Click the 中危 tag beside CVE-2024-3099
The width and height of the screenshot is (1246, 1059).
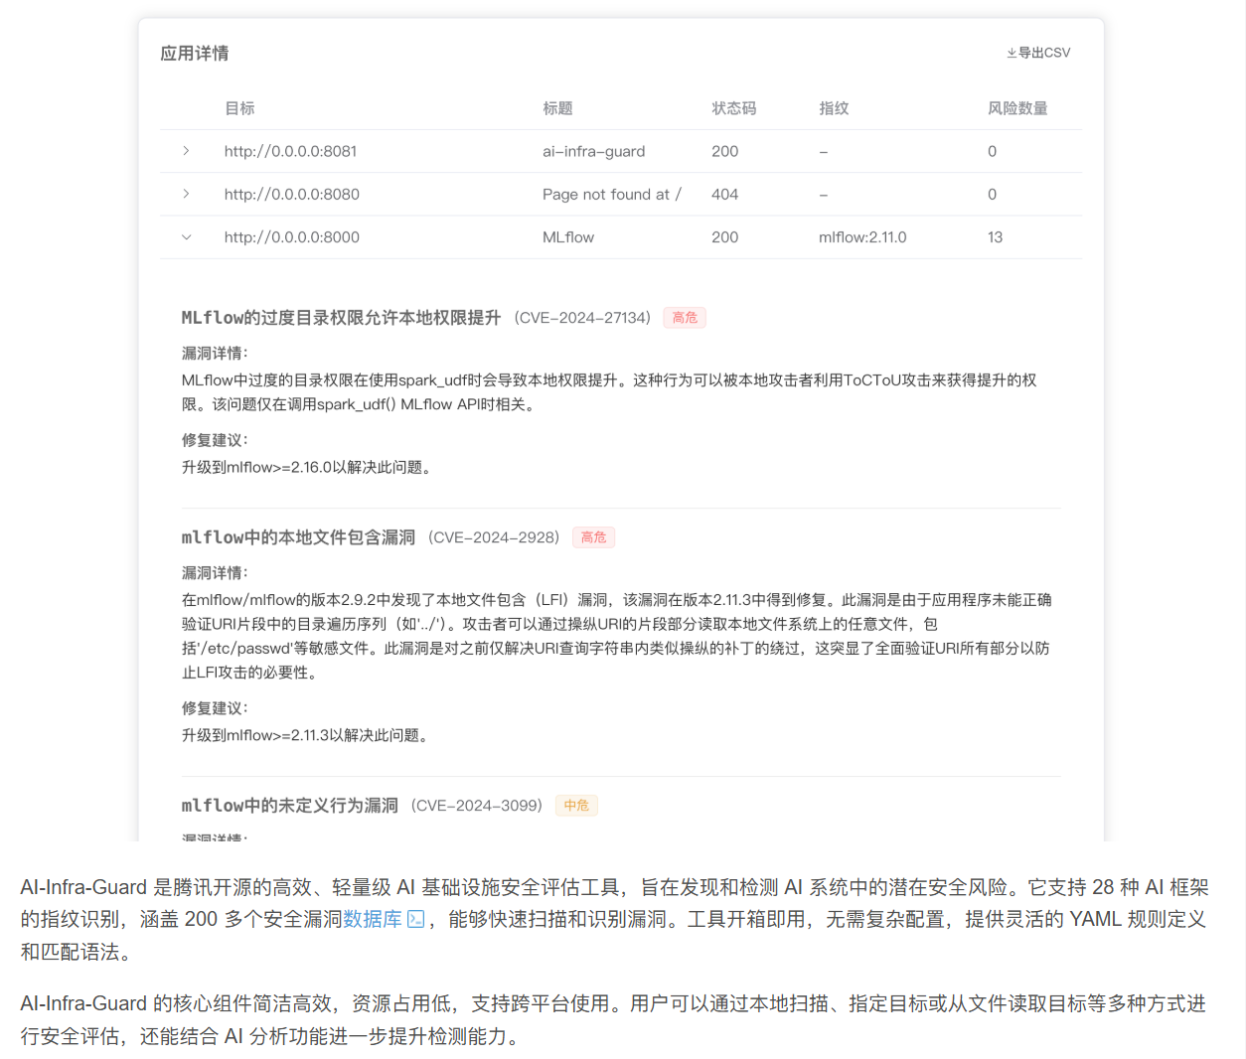(x=576, y=806)
